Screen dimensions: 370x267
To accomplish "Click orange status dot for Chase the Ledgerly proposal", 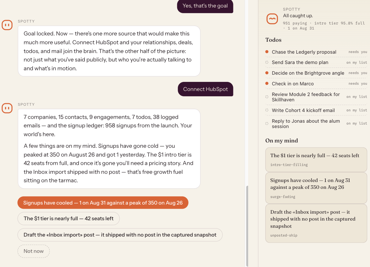I will (267, 52).
